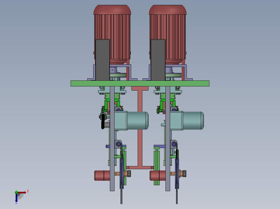Select lower hex nut on left plate
The height and width of the screenshot is (209, 280).
(x=118, y=144)
